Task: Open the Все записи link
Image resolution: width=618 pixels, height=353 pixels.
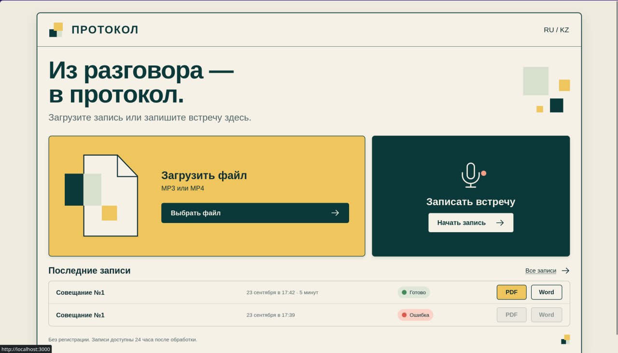Action: point(541,271)
